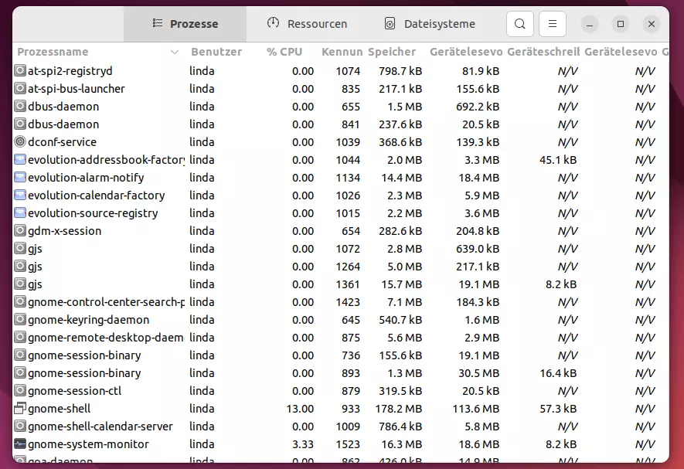Screen dimensions: 684x469
Task: Click the 14.4 MB memory value
Action: [401, 178]
